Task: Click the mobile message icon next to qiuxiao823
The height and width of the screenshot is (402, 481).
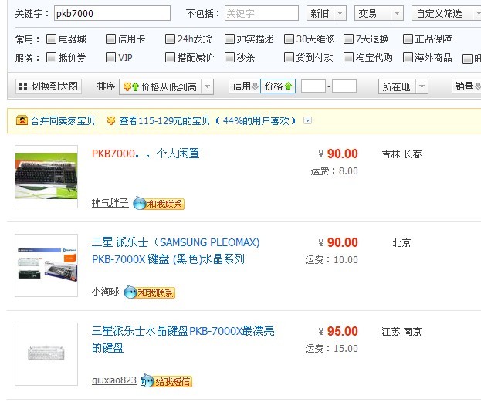Action: coord(147,381)
